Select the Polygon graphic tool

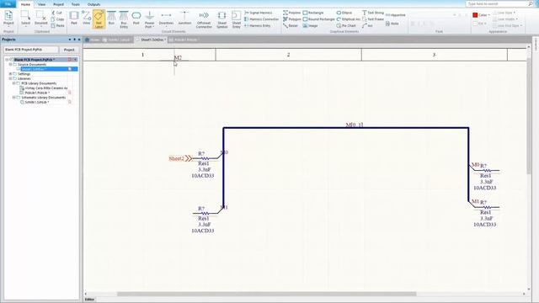point(292,19)
